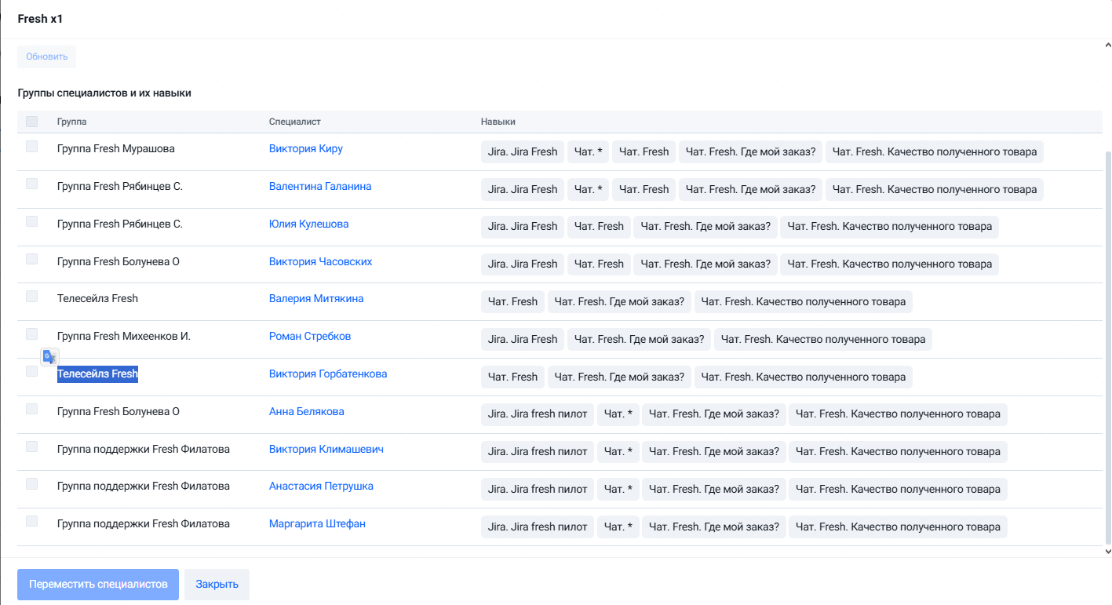Click the Обновить button
Screen dimensions: 1112x605
click(x=47, y=56)
